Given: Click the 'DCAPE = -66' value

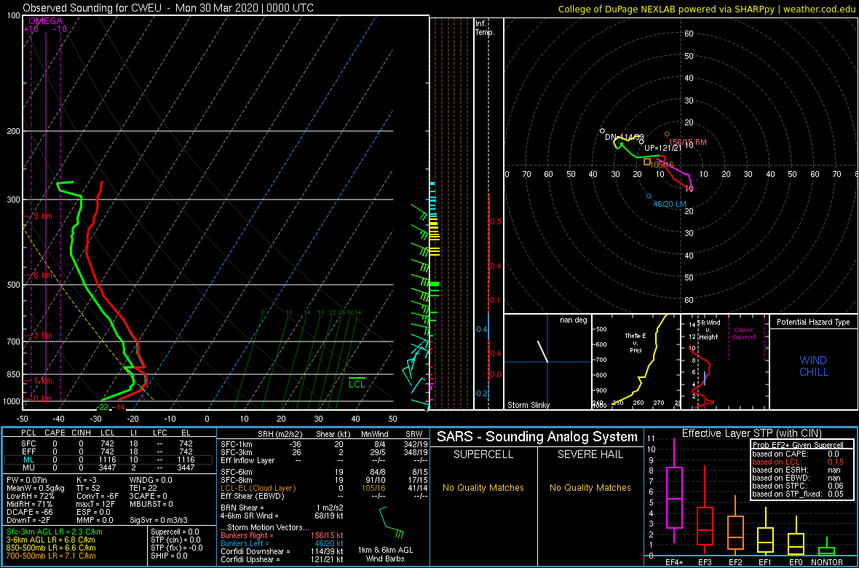Looking at the screenshot, I should pos(28,511).
